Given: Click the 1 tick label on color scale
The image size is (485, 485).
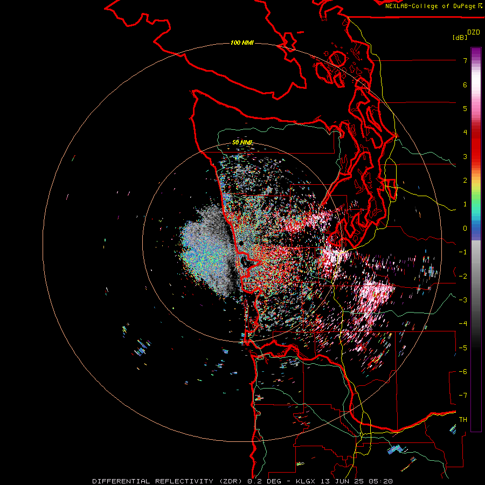Looking at the screenshot, I should pos(465,204).
